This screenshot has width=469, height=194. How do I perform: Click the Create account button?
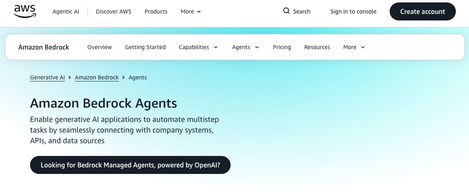pyautogui.click(x=423, y=11)
